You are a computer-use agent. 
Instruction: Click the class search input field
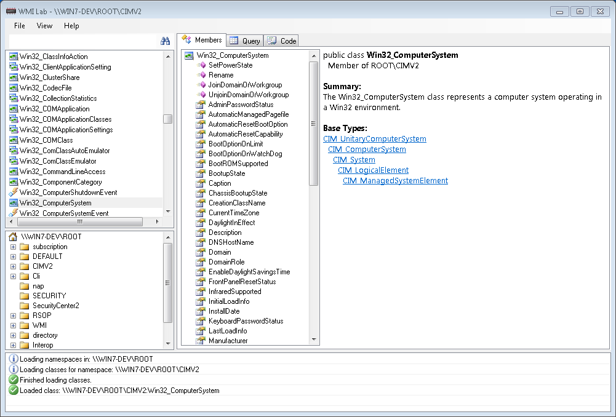83,41
